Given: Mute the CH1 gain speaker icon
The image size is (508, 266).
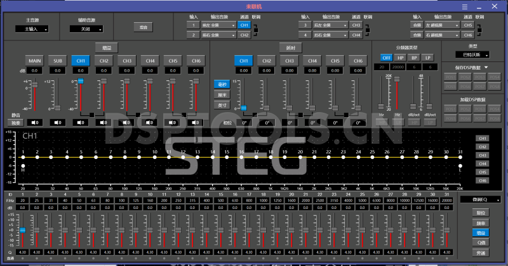Looking at the screenshot, I should (81, 122).
